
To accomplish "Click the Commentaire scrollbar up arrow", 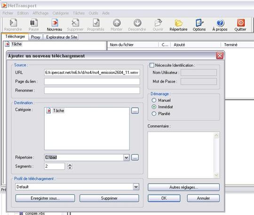I will click(216, 135).
